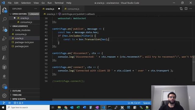195x110 pixels.
Task: Open the Go menu
Action: click(x=43, y=3)
